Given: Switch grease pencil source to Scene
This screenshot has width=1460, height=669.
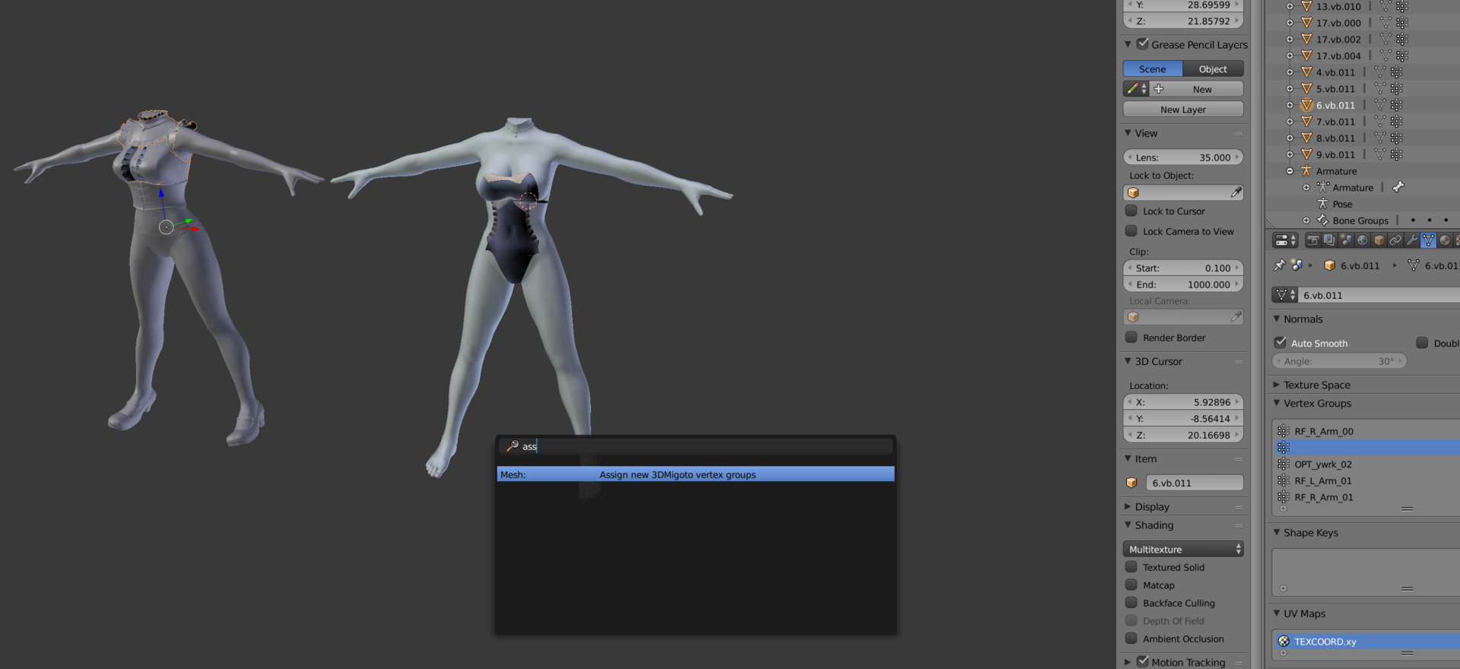Looking at the screenshot, I should pos(1153,69).
